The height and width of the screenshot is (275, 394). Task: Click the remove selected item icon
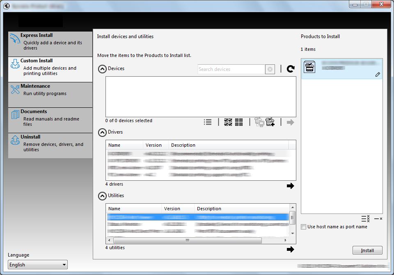pyautogui.click(x=378, y=219)
